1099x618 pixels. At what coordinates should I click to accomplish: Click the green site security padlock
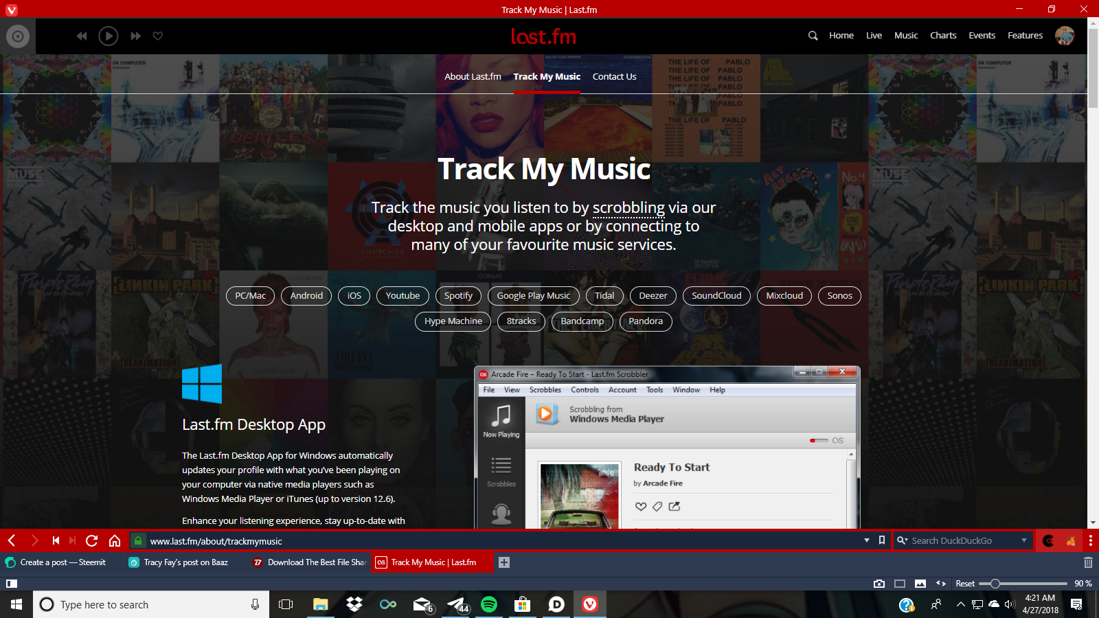tap(138, 541)
